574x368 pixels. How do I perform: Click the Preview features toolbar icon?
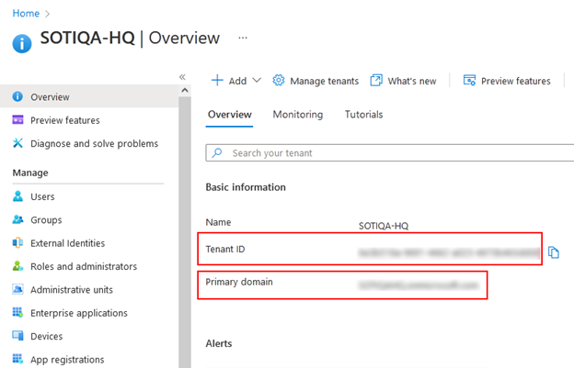470,80
